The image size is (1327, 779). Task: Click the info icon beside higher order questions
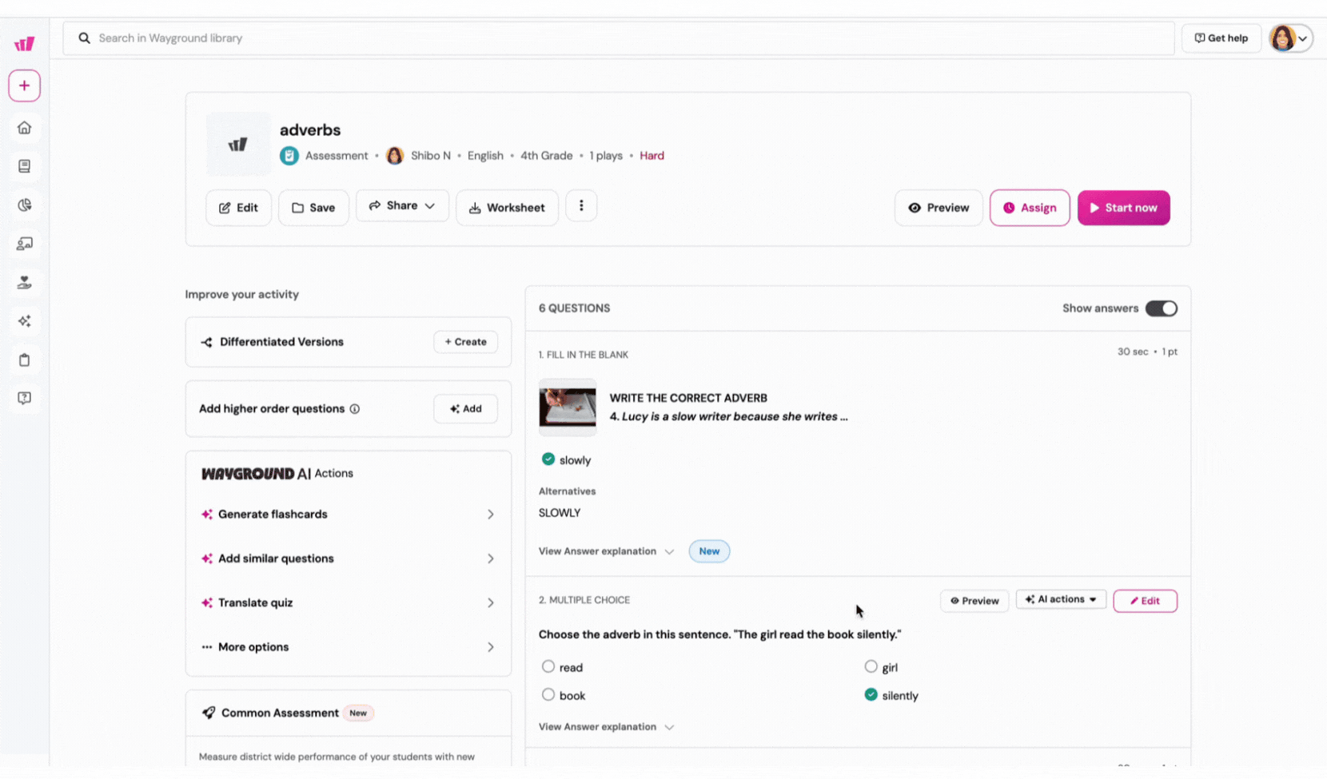point(355,409)
